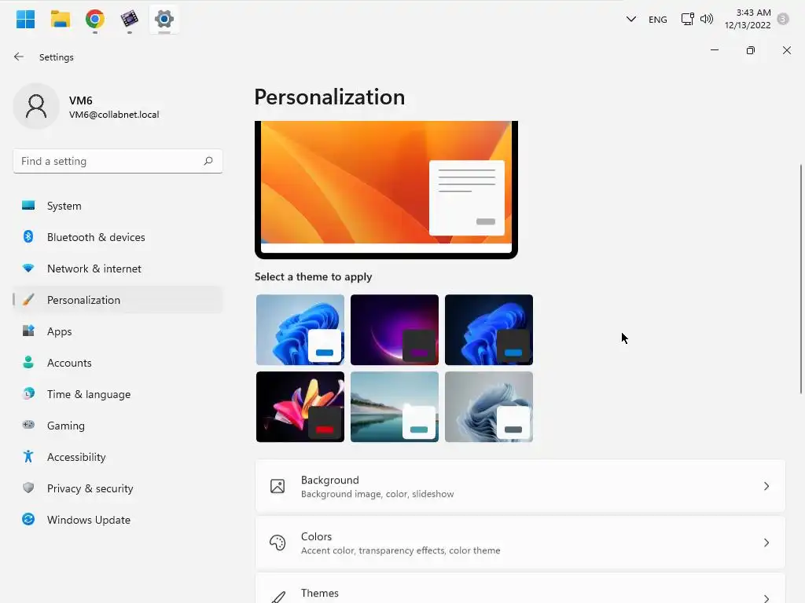Viewport: 805px width, 603px height.
Task: Open the volume speaker icon
Action: tap(707, 20)
